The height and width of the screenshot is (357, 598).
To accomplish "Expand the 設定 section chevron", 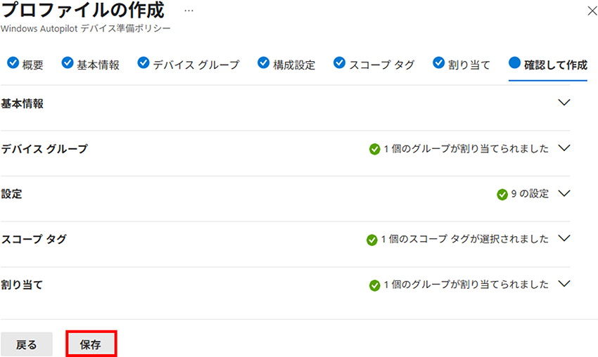I will click(x=564, y=193).
